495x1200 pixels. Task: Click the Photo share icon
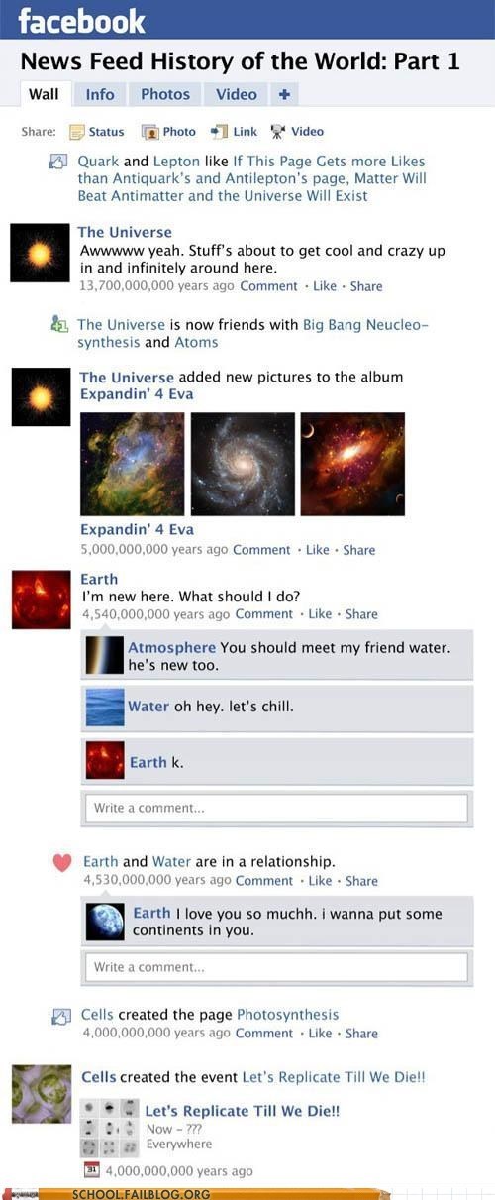click(149, 132)
